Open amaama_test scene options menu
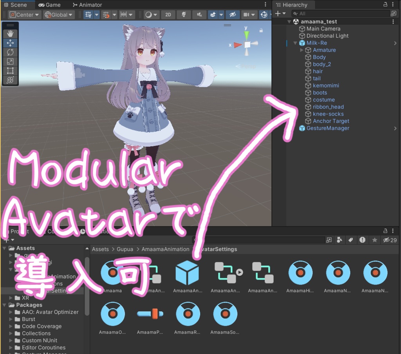The width and height of the screenshot is (401, 354). click(x=393, y=22)
